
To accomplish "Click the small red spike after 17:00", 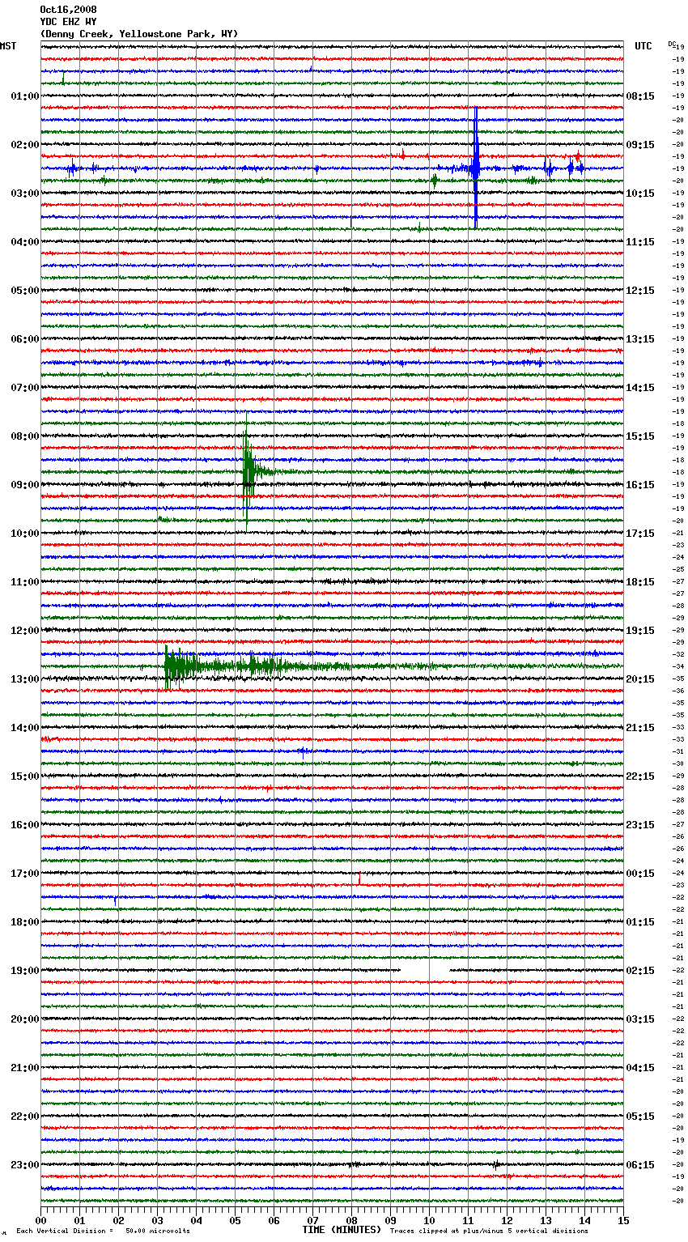I will click(359, 878).
